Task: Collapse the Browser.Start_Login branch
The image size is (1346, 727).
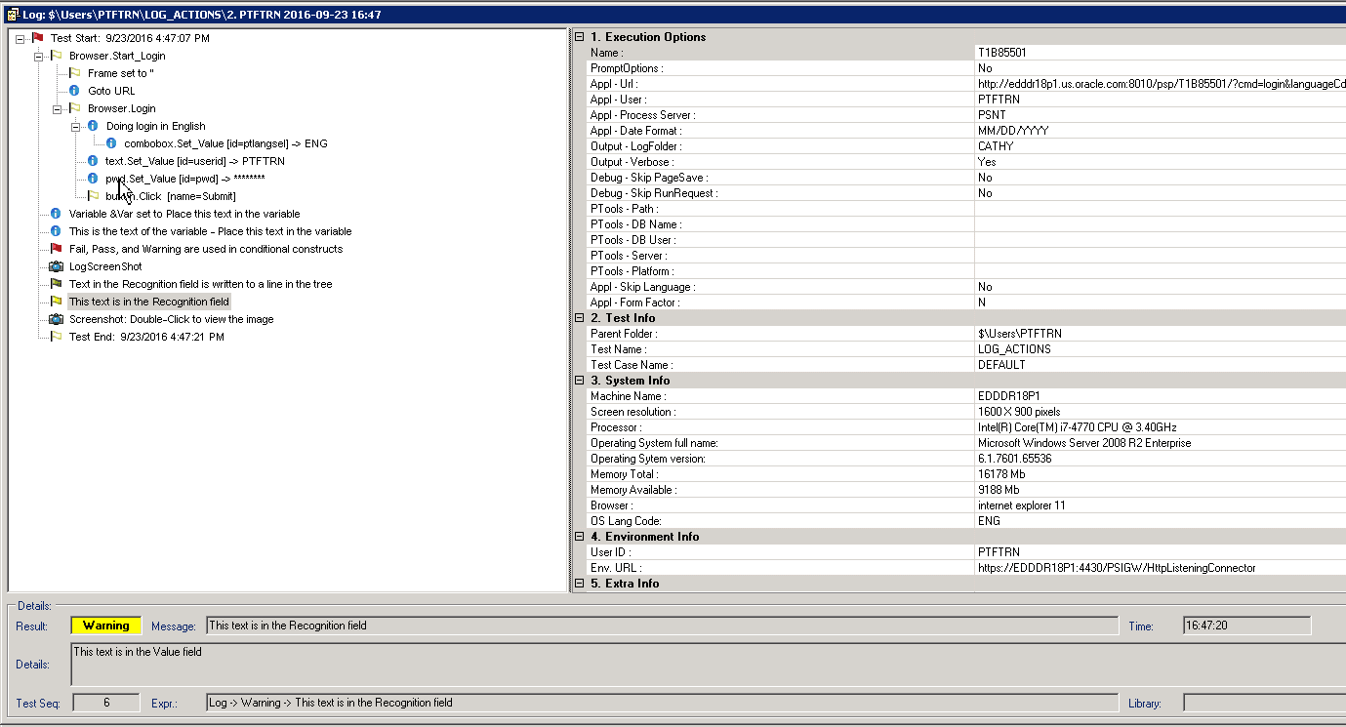Action: (x=39, y=56)
